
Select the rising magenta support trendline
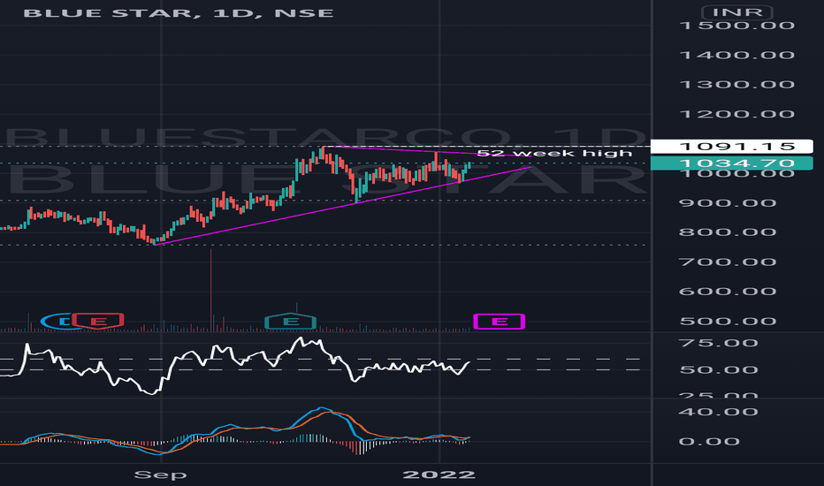pos(344,205)
